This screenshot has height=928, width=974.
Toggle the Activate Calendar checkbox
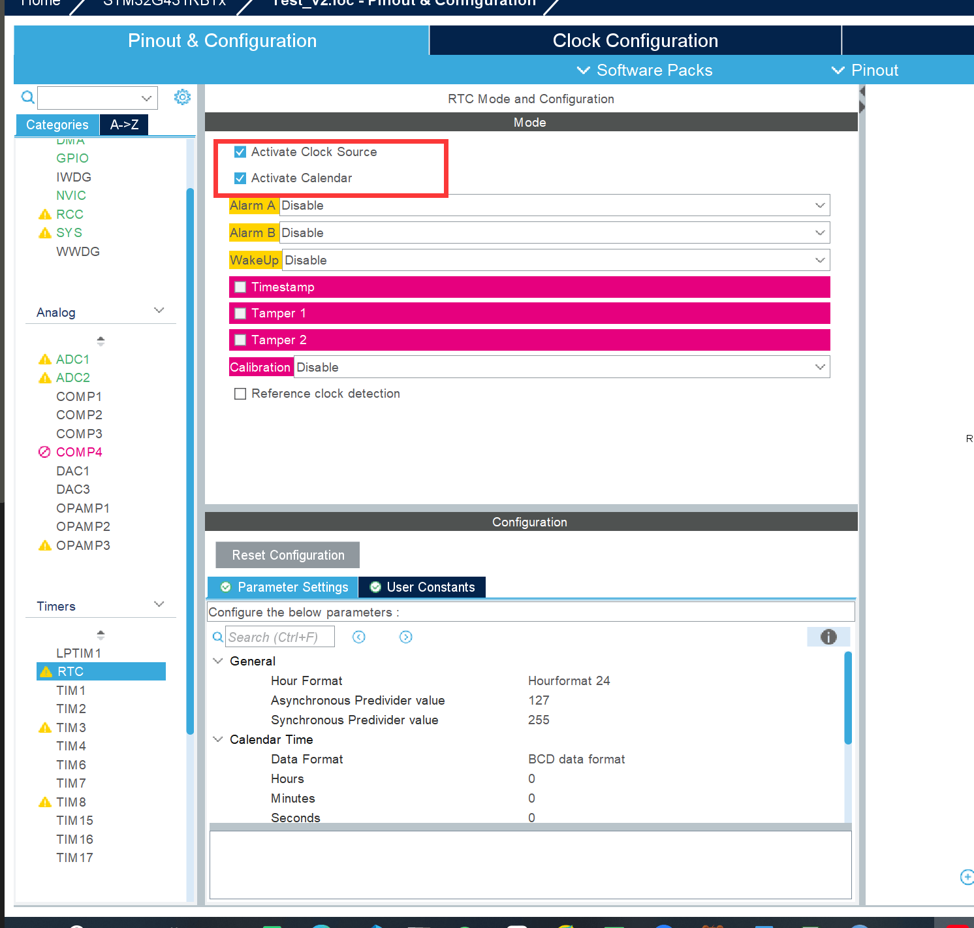coord(240,178)
